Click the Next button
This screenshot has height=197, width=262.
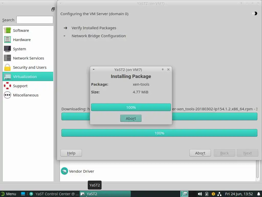[247, 153]
